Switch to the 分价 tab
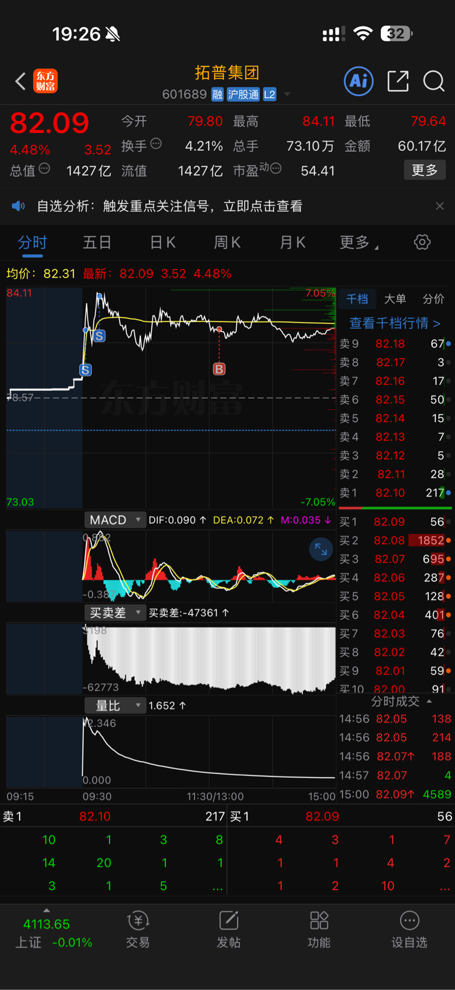Screen dimensions: 455x990 pyautogui.click(x=433, y=299)
